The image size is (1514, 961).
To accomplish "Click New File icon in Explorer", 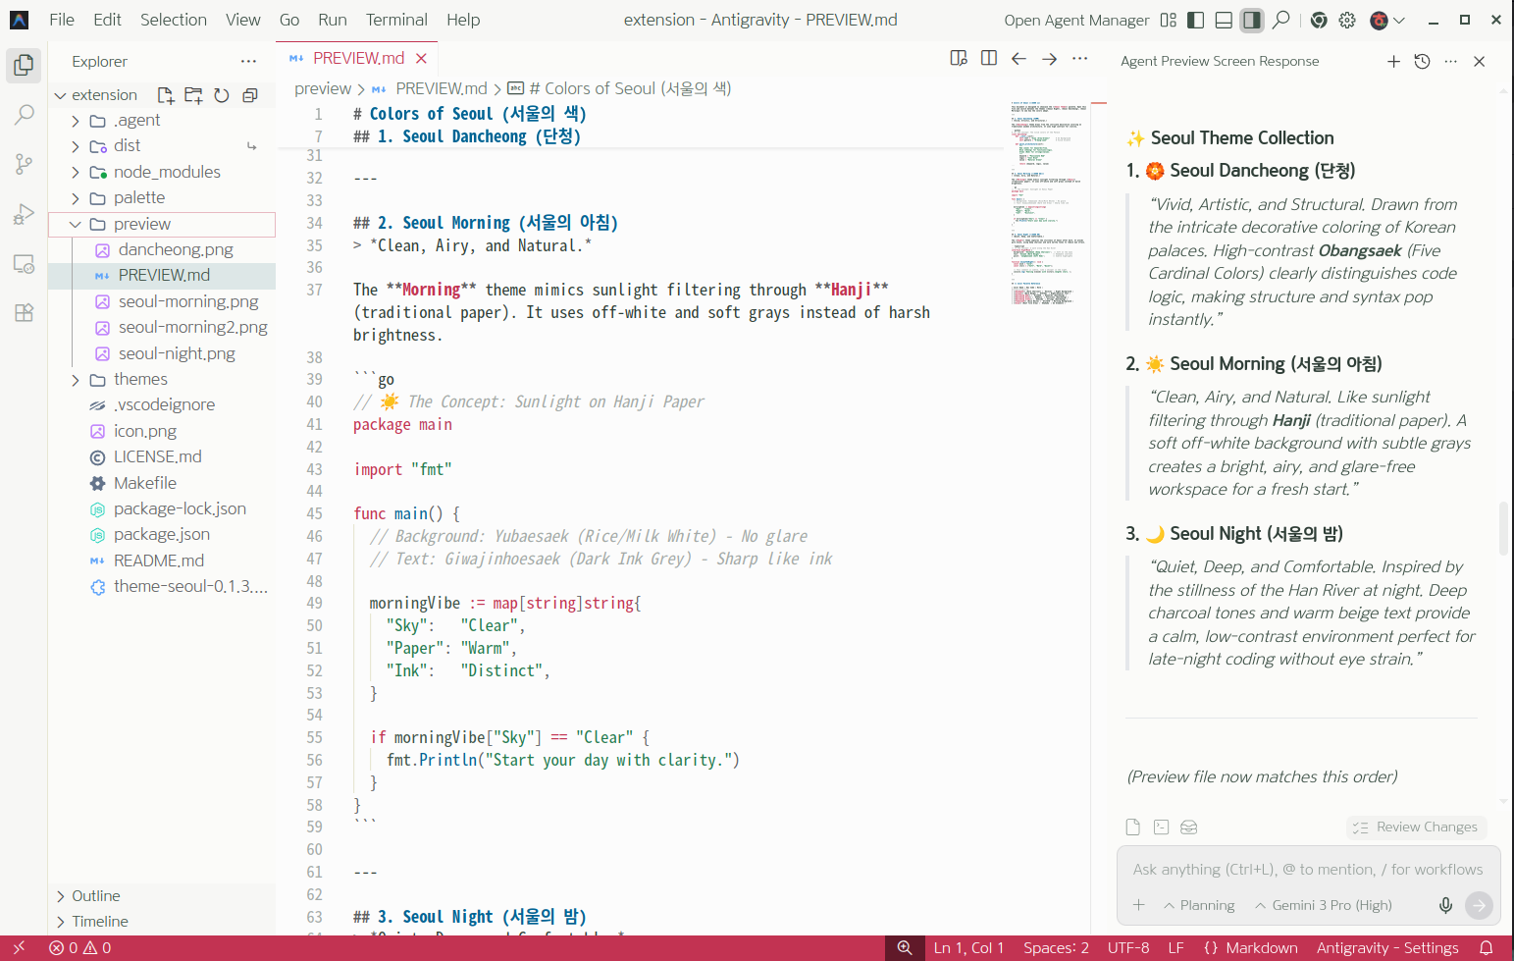I will tap(166, 95).
